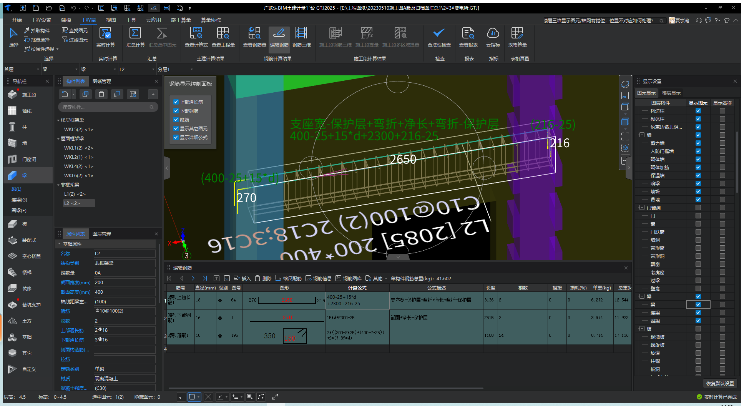Open the 首层 floor dropdown
The width and height of the screenshot is (744, 406).
click(22, 69)
